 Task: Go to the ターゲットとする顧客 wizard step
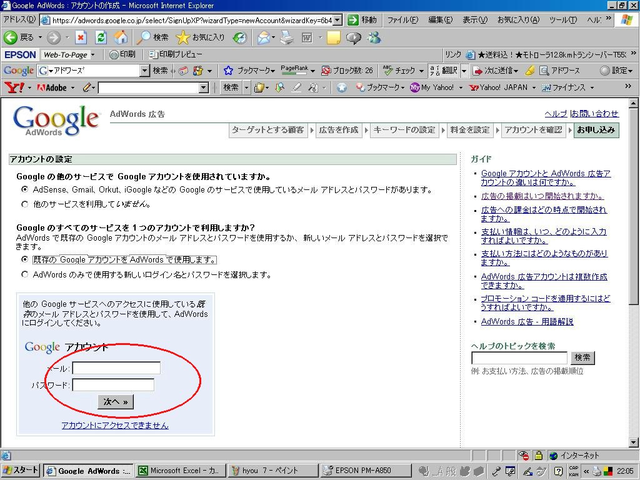coord(267,130)
